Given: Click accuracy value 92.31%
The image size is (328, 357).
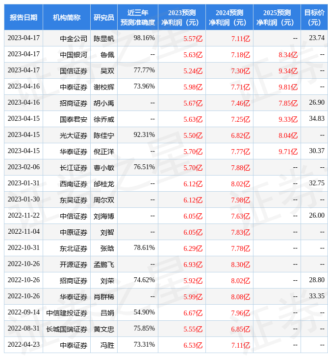Looking at the screenshot, I should [x=144, y=135].
